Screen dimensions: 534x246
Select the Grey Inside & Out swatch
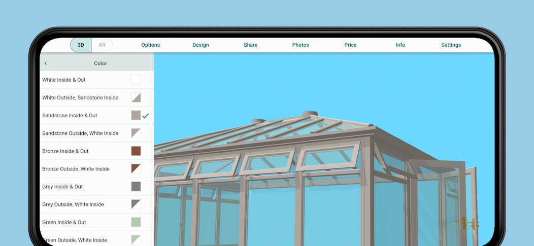[x=136, y=187]
